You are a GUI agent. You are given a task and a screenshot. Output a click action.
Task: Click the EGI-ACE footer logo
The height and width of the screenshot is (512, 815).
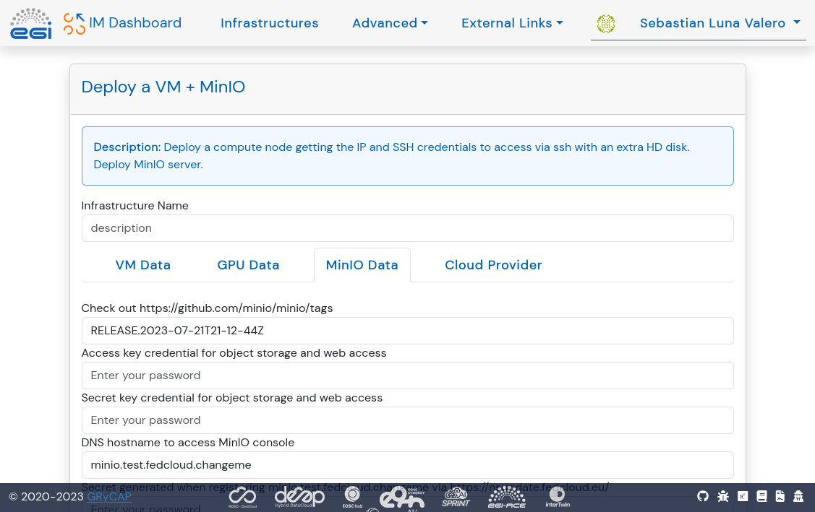pos(507,497)
